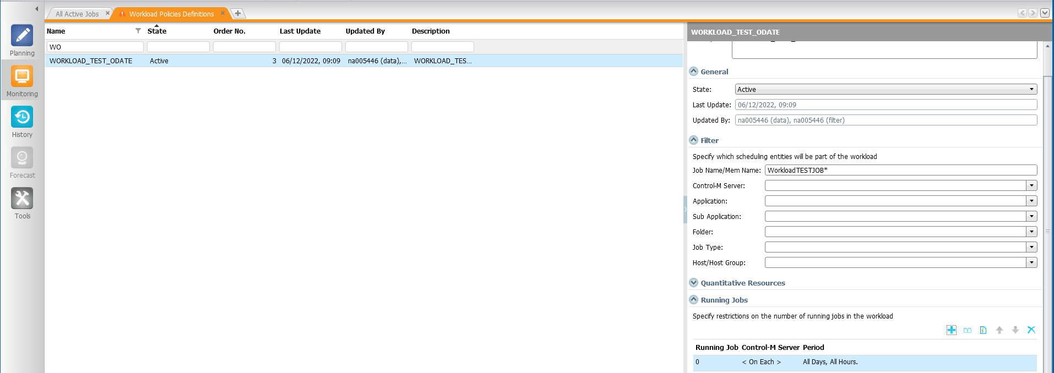Screen dimensions: 1054x373
Task: Open a new tab with plus button
Action: pos(238,13)
